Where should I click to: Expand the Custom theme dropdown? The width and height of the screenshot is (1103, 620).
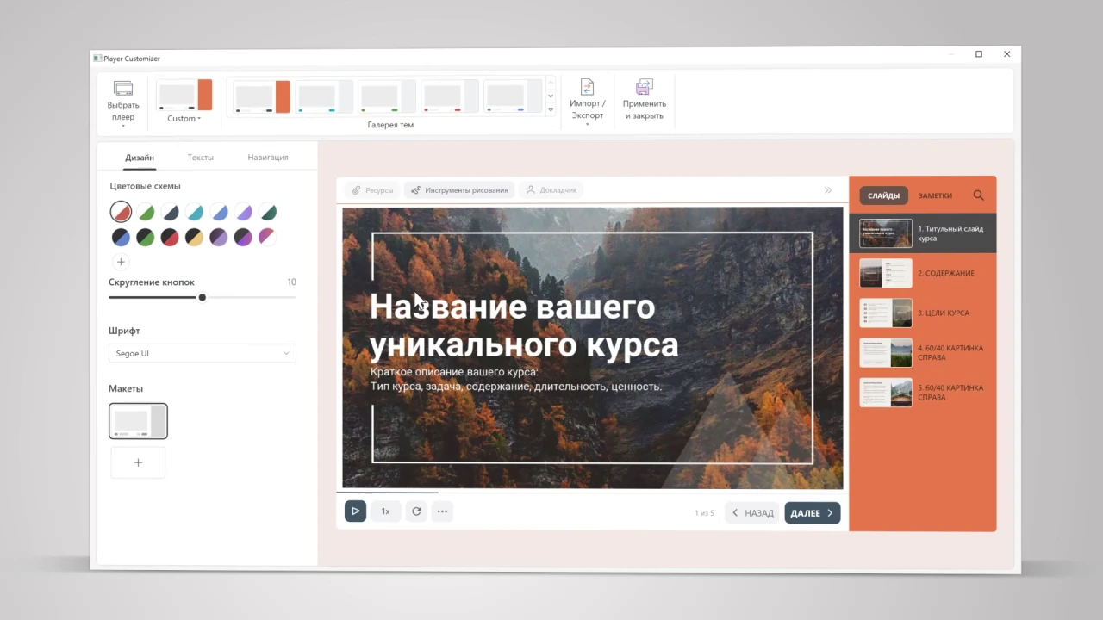[x=184, y=119]
